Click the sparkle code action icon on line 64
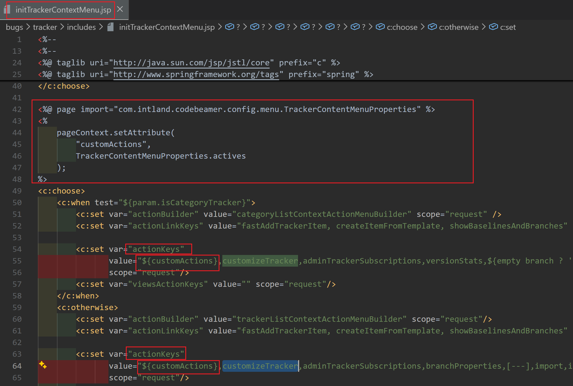 coord(43,365)
